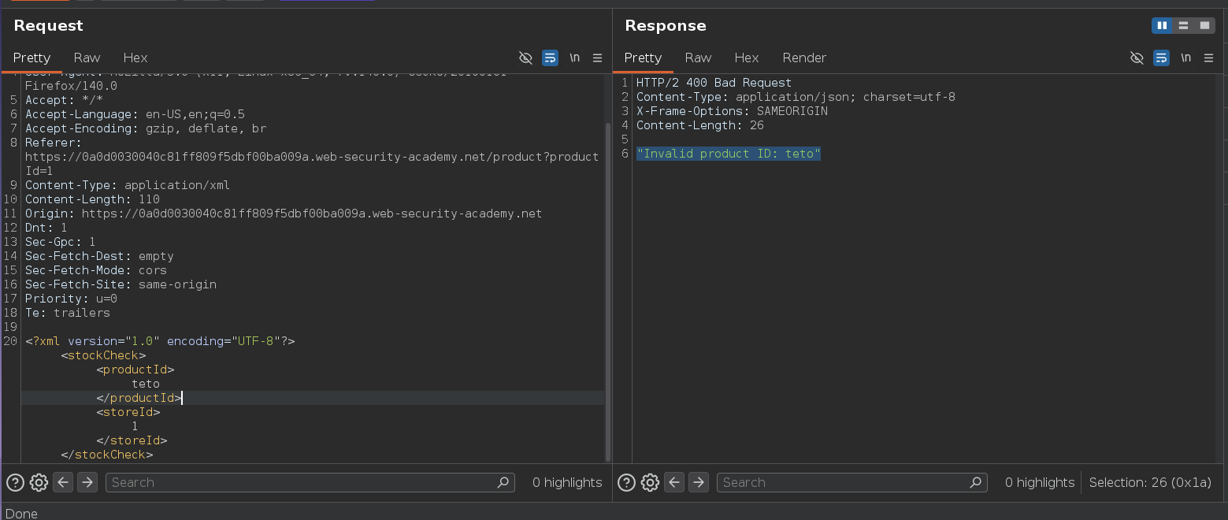The width and height of the screenshot is (1228, 520).
Task: Click Content-Length: 110 request header
Action: [x=92, y=199]
